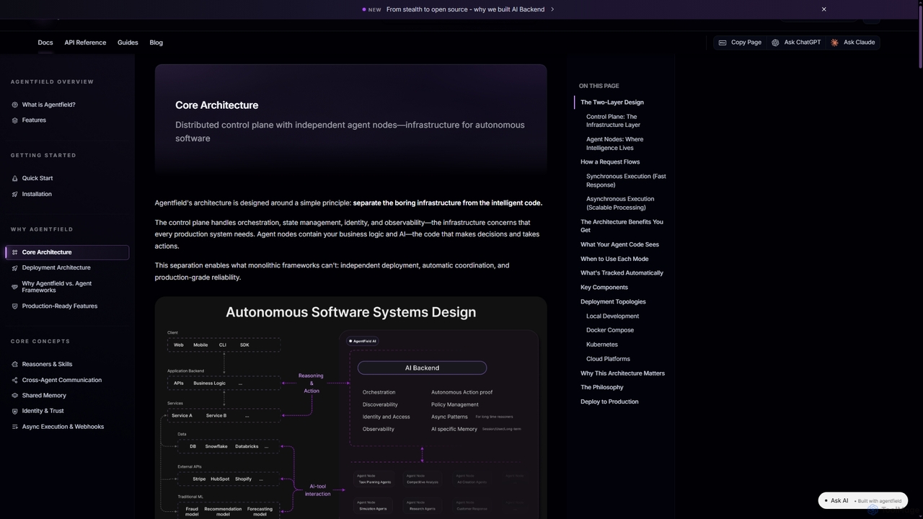Open Identity & Trust page

point(43,411)
